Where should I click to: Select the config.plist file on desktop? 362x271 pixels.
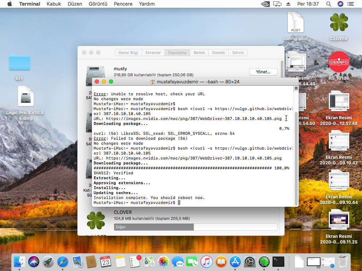pos(296,23)
